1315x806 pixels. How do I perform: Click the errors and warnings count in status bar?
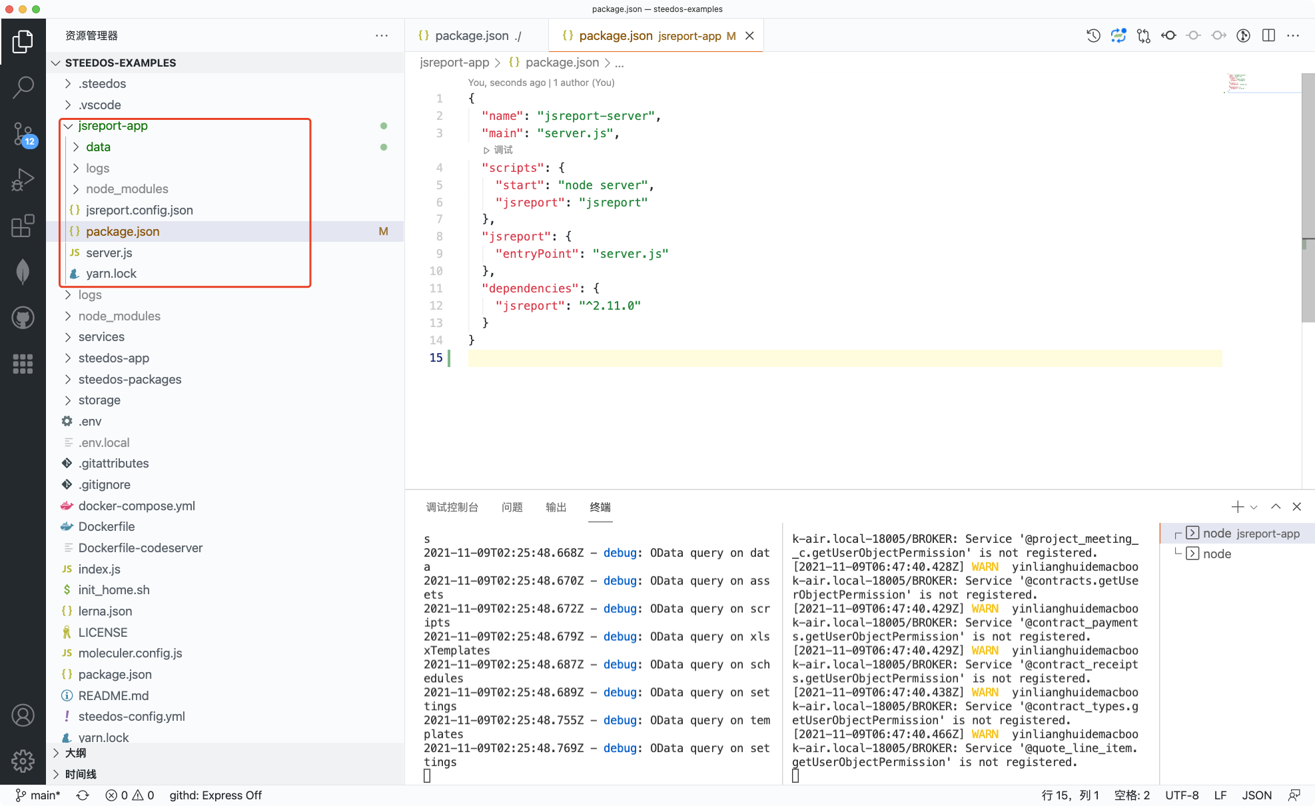pos(130,795)
